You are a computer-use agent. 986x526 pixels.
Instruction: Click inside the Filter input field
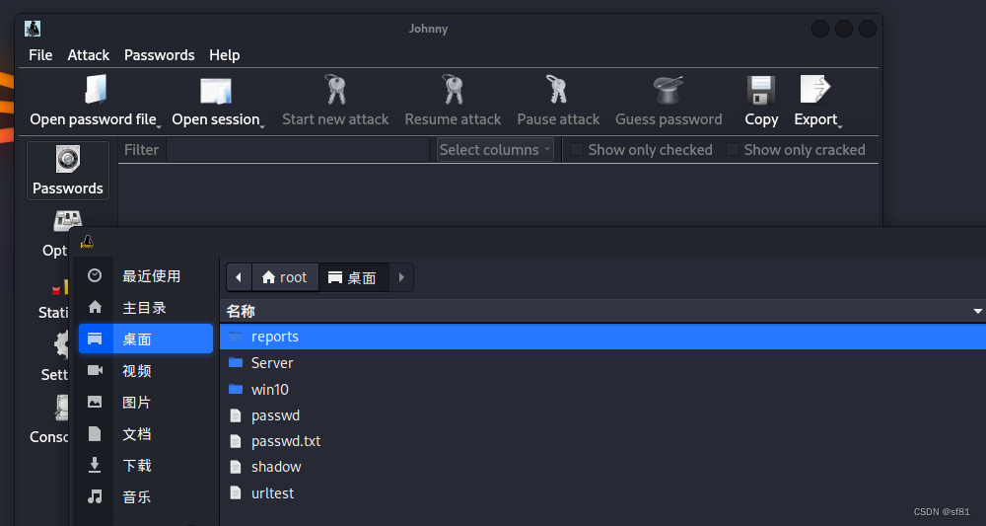click(298, 150)
